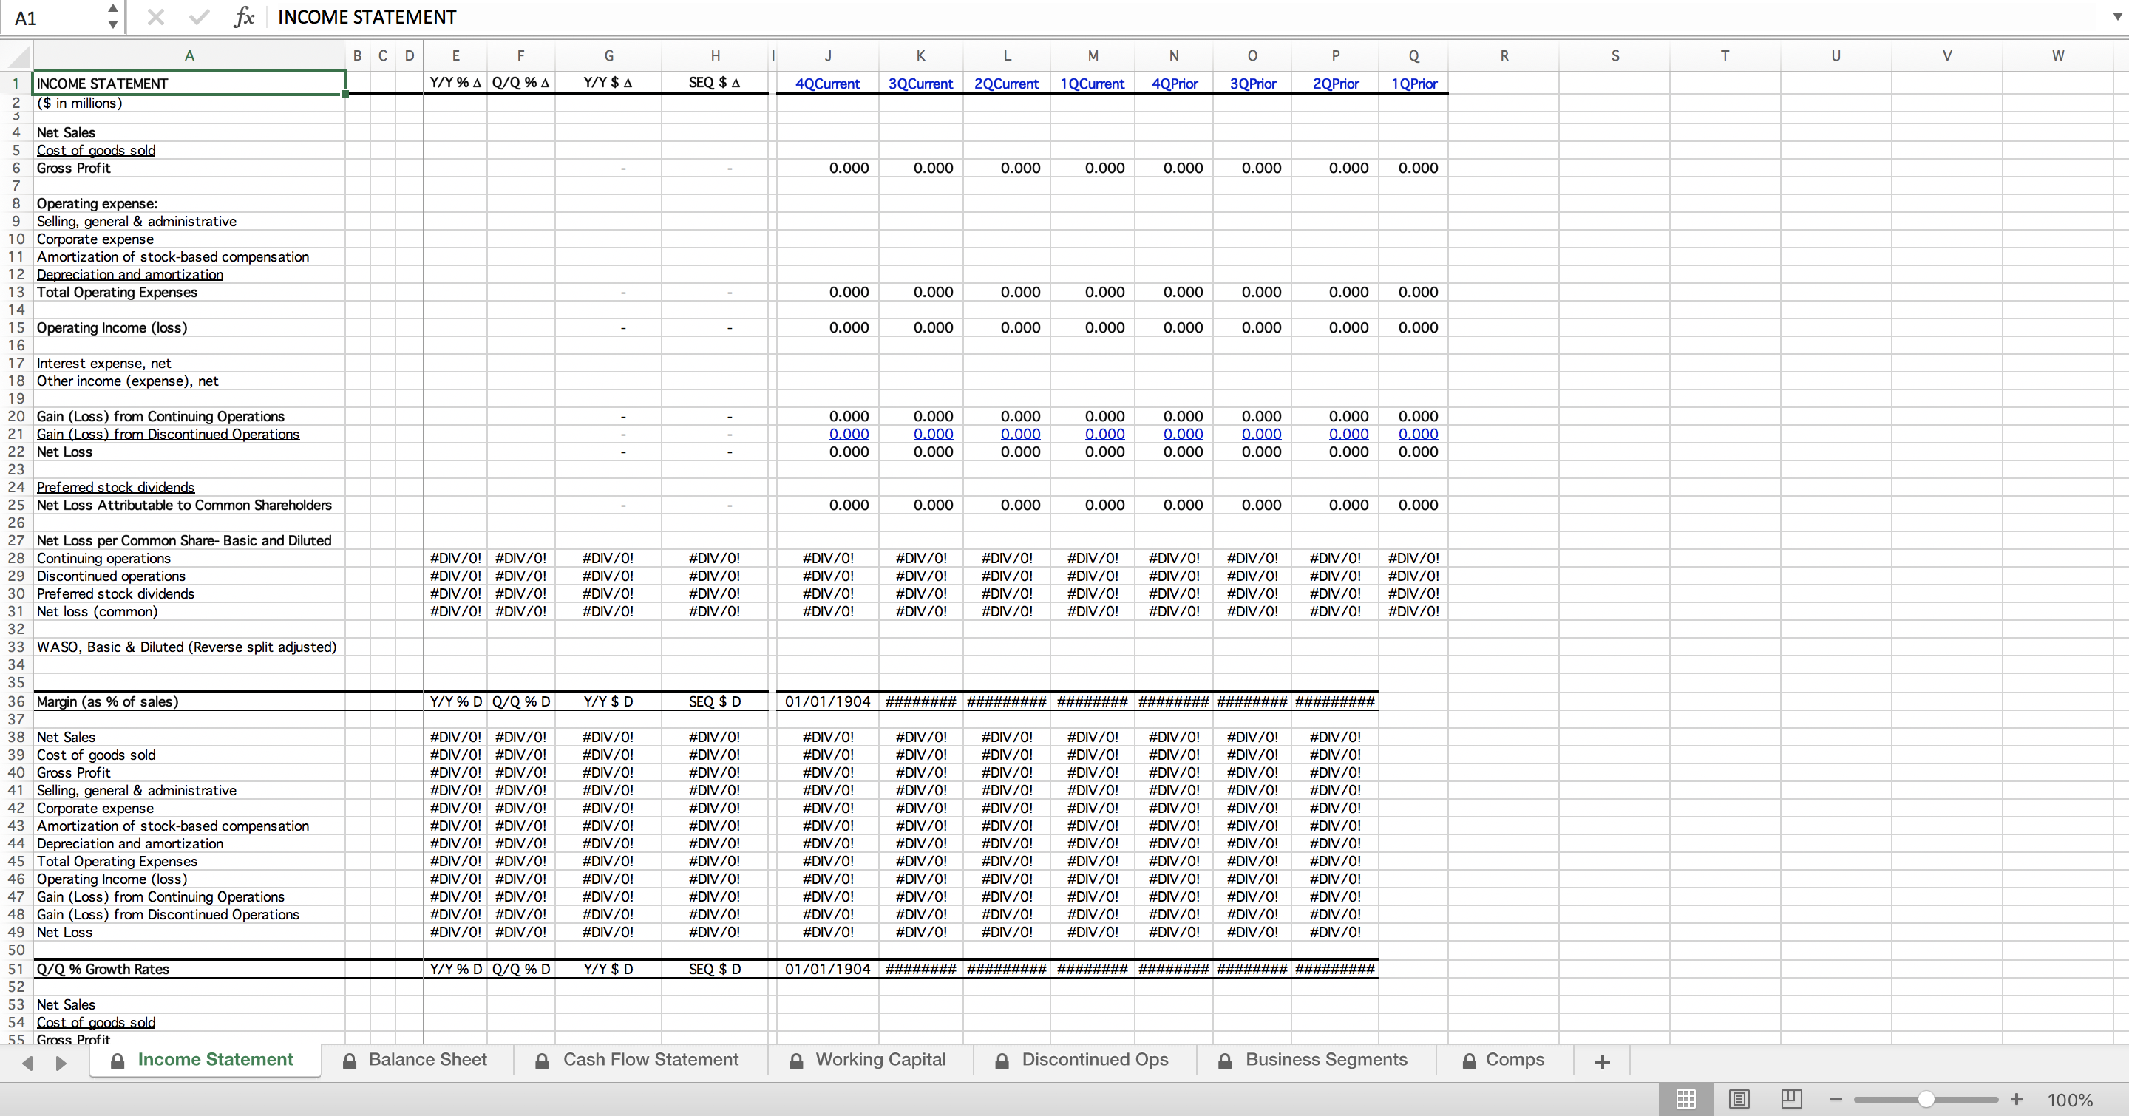This screenshot has width=2129, height=1116.
Task: Open the Balance Sheet tab
Action: (x=415, y=1060)
